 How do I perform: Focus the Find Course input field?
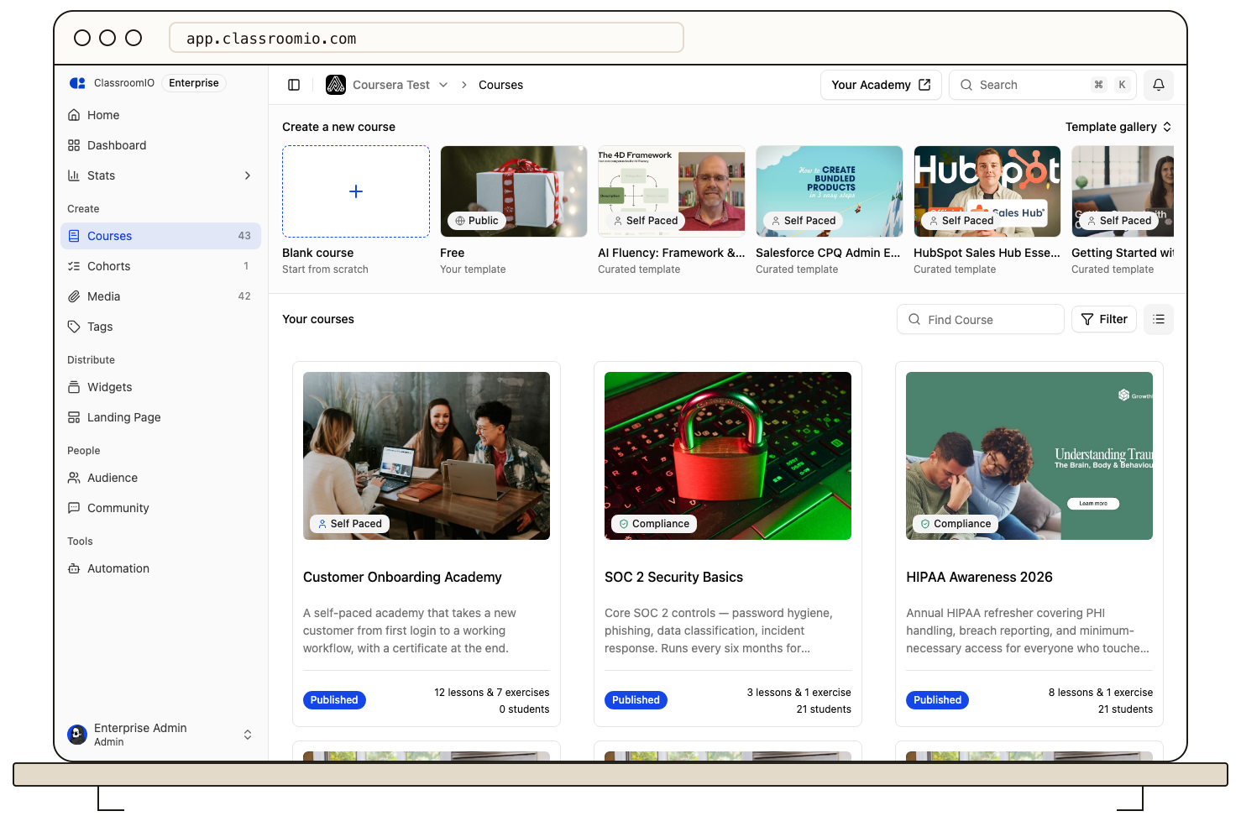[981, 319]
